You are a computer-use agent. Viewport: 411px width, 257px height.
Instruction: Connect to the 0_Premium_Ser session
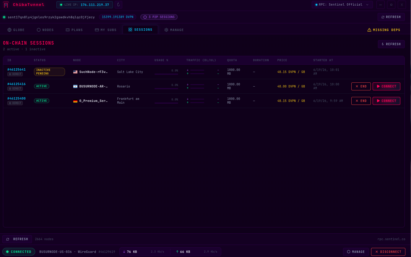coord(386,101)
